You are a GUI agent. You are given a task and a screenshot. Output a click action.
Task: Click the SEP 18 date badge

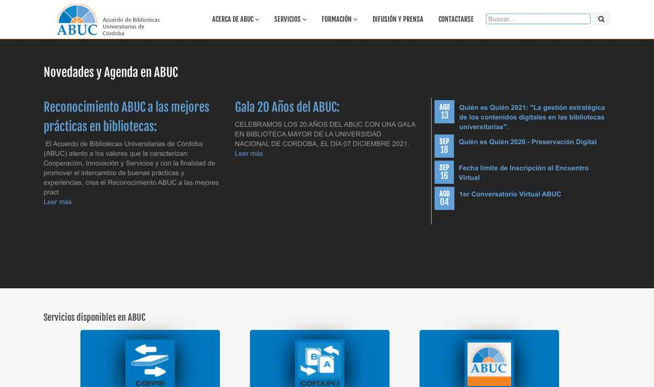pos(444,146)
